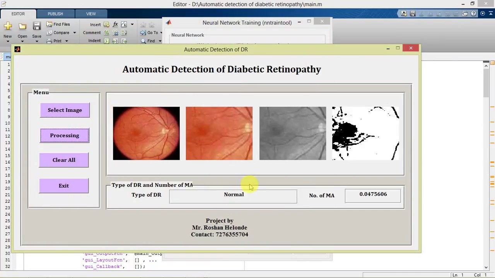
Task: Switch to the PUBLISH ribbon tab
Action: [x=55, y=14]
